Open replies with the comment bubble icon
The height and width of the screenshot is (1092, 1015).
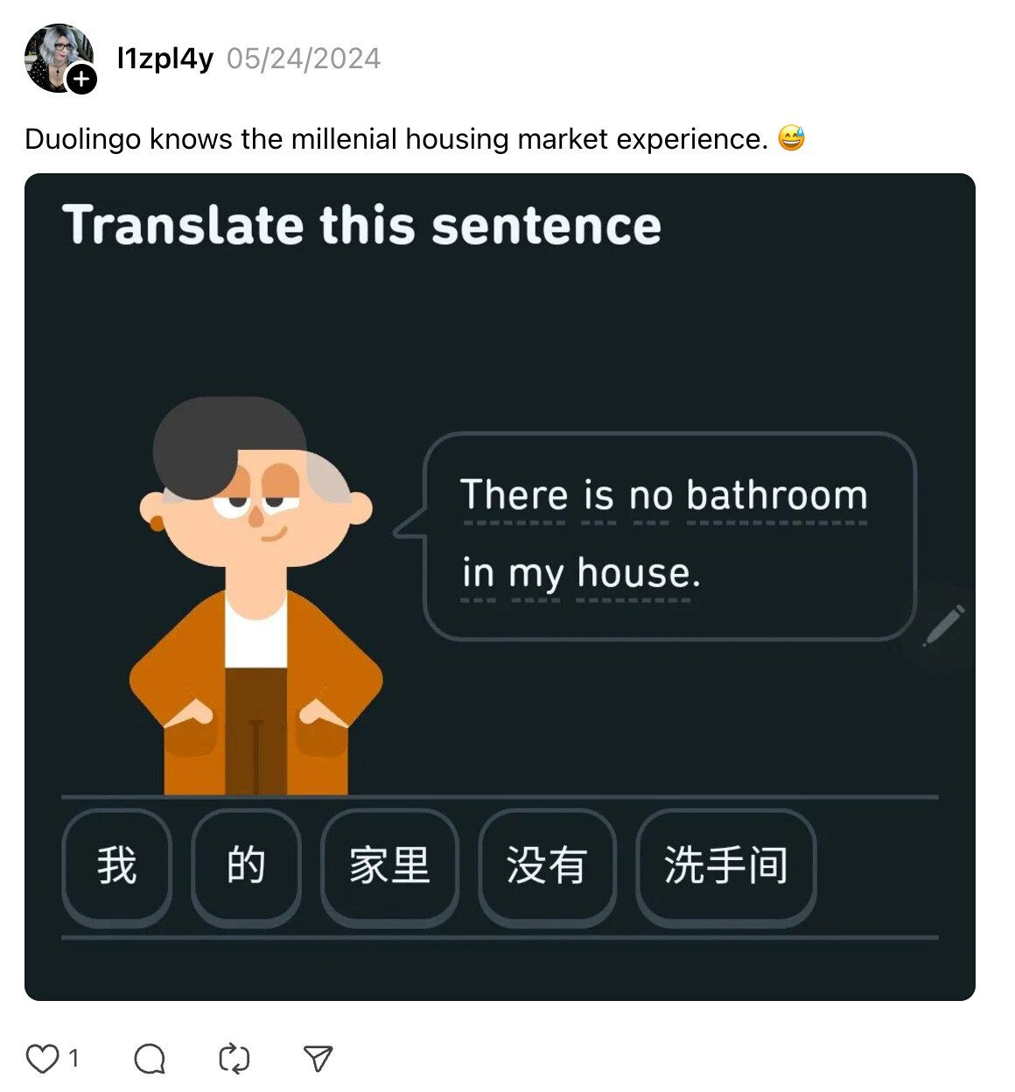click(150, 1059)
